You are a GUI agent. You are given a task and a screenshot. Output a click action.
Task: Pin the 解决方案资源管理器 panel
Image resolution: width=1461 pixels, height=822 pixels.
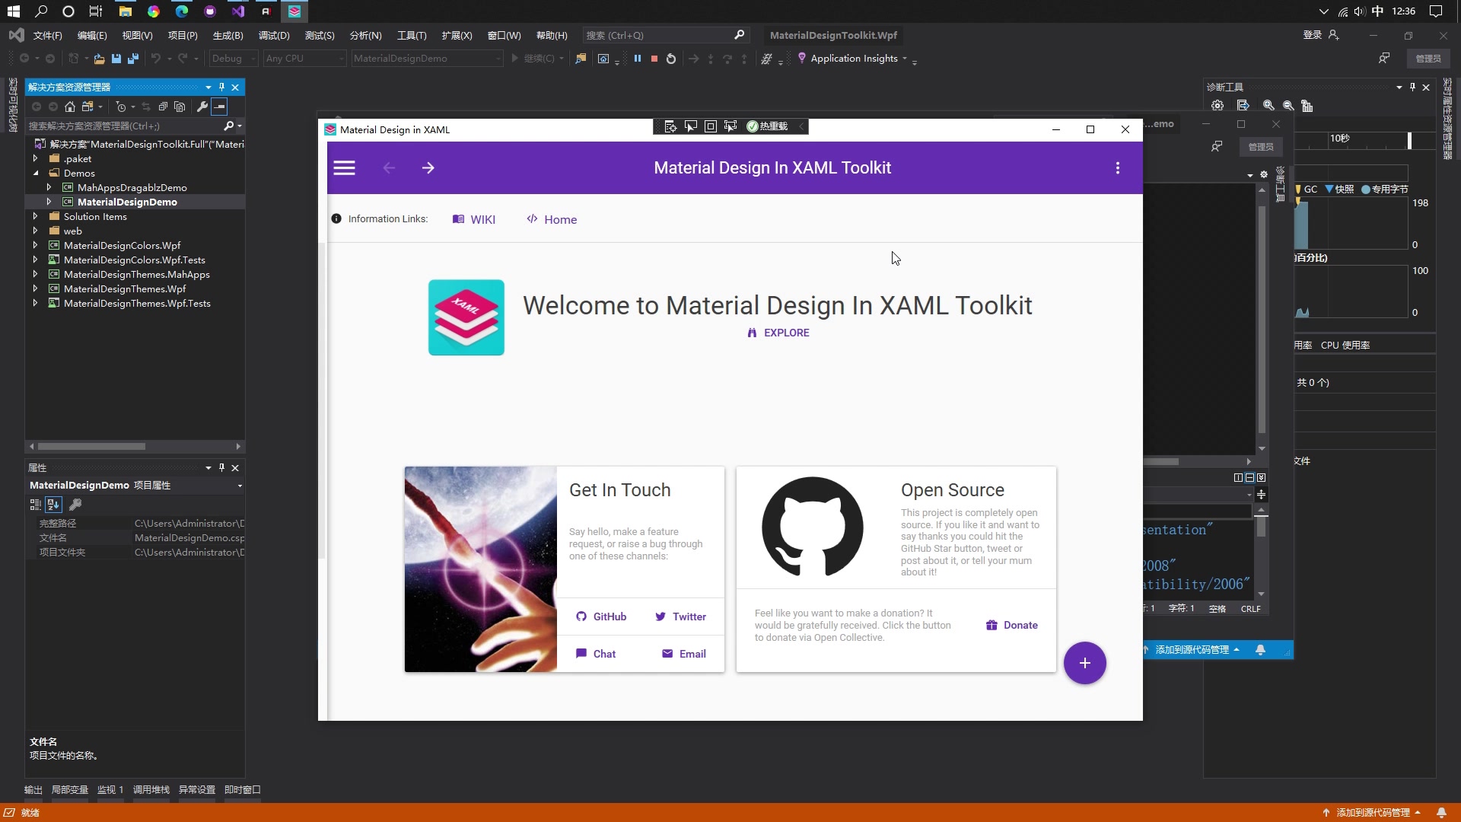tap(221, 87)
